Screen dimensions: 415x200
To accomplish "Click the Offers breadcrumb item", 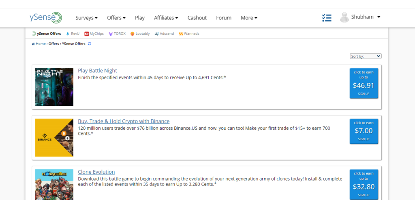I will click(54, 44).
